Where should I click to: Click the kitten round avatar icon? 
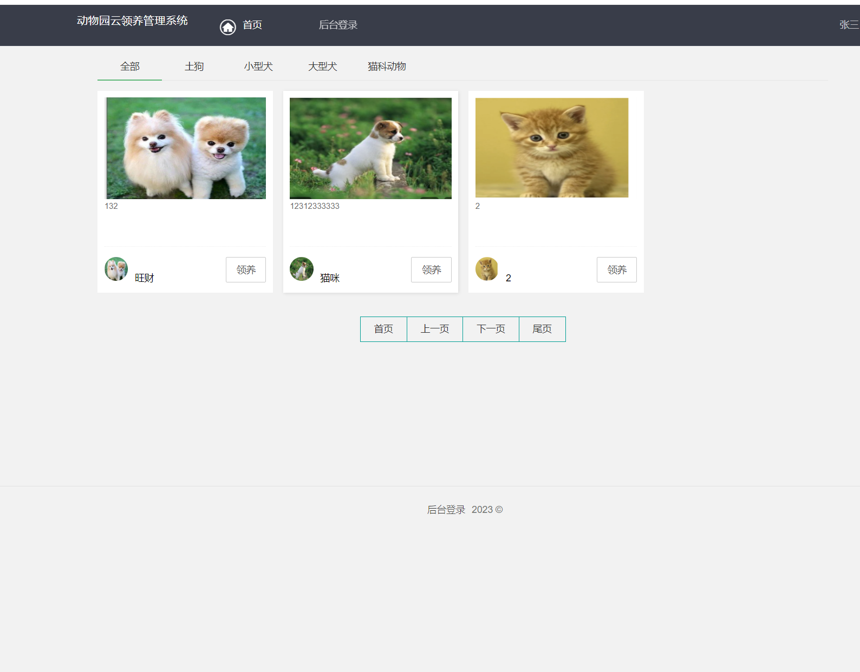[x=487, y=269]
